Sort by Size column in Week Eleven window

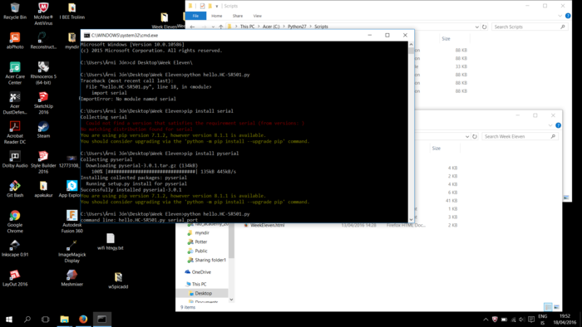click(436, 148)
